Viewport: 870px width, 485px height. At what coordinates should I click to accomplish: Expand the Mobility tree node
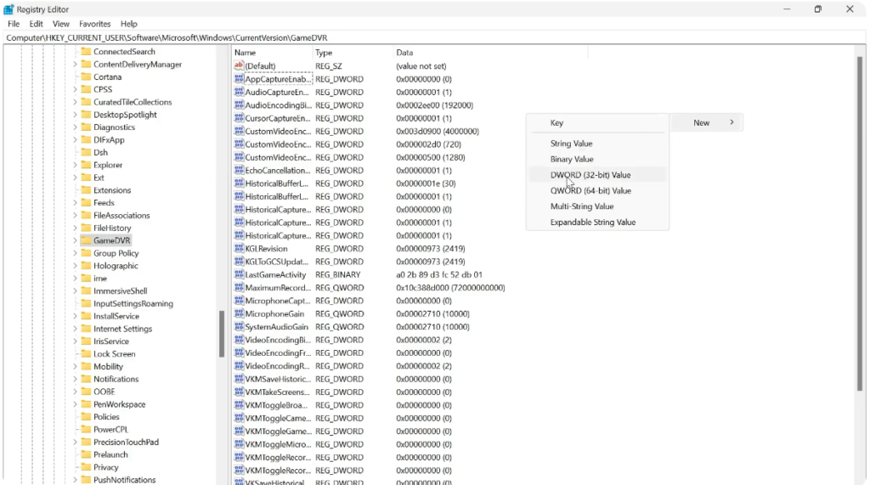click(75, 366)
